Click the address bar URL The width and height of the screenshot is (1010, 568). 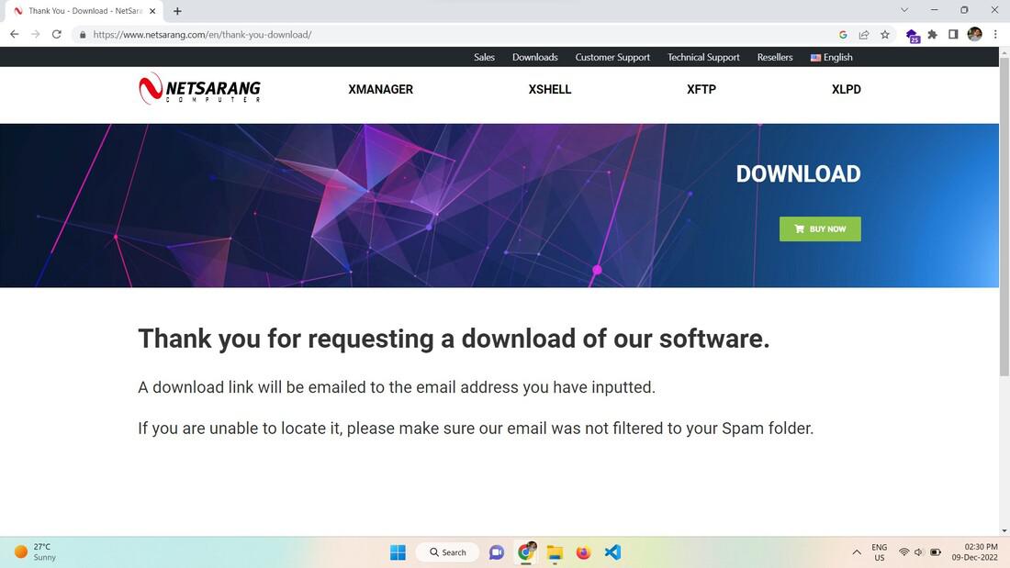pos(202,35)
